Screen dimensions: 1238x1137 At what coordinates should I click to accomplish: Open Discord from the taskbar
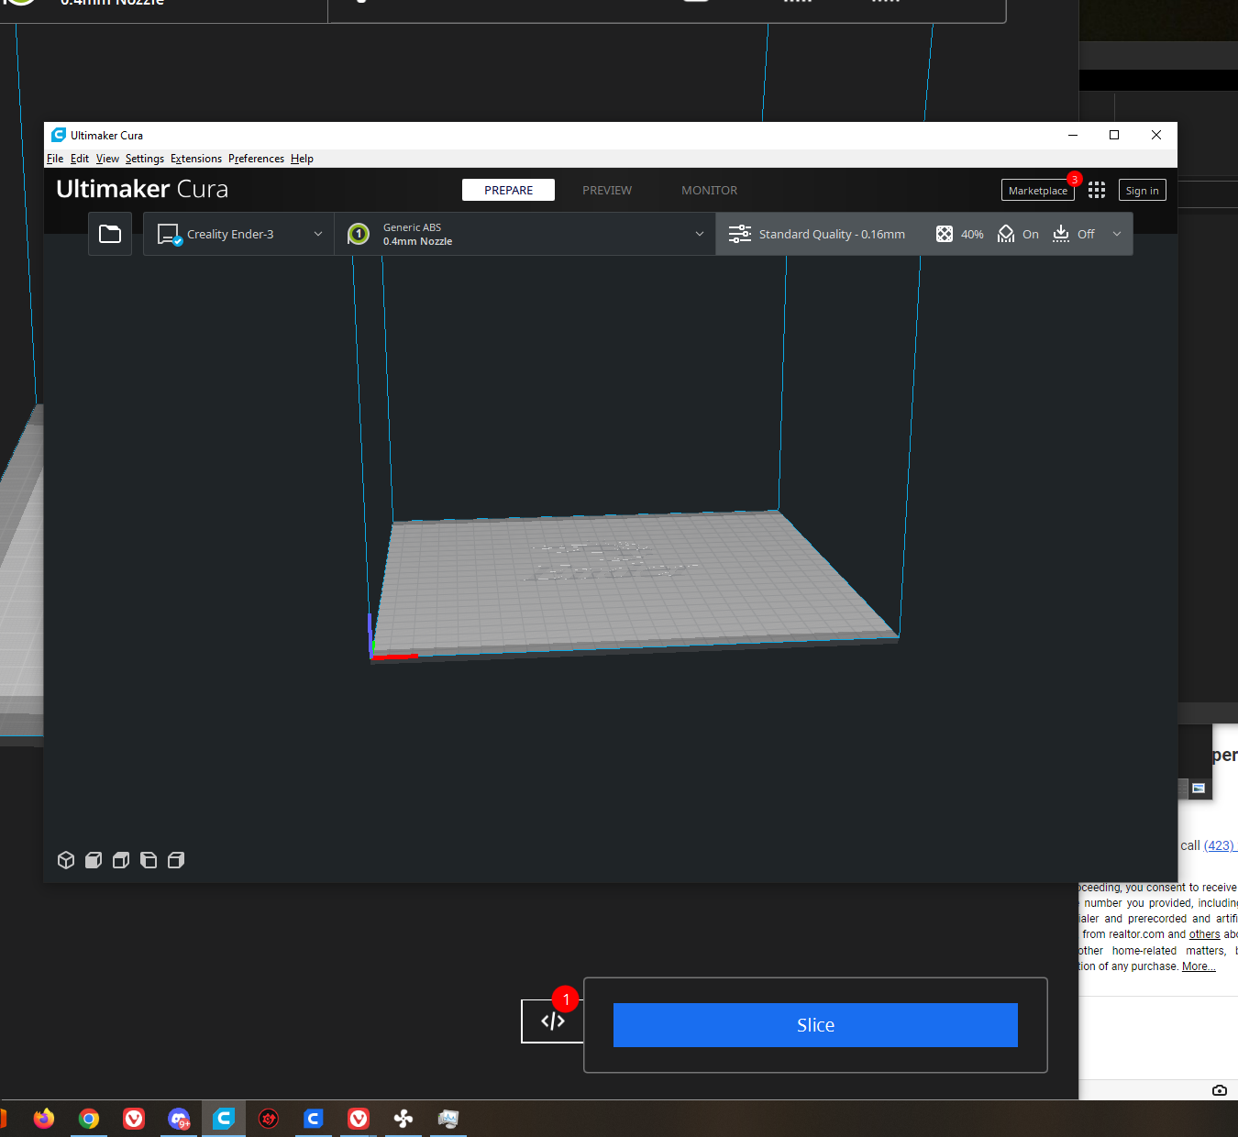[179, 1119]
